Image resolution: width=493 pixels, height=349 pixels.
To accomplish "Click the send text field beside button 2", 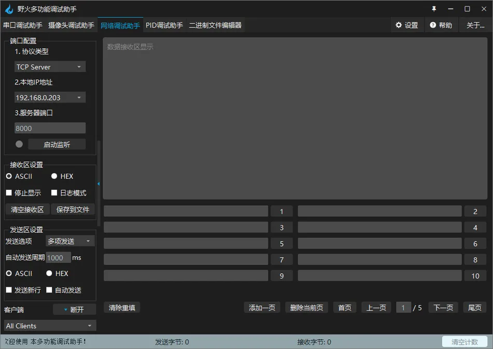I will 380,211.
